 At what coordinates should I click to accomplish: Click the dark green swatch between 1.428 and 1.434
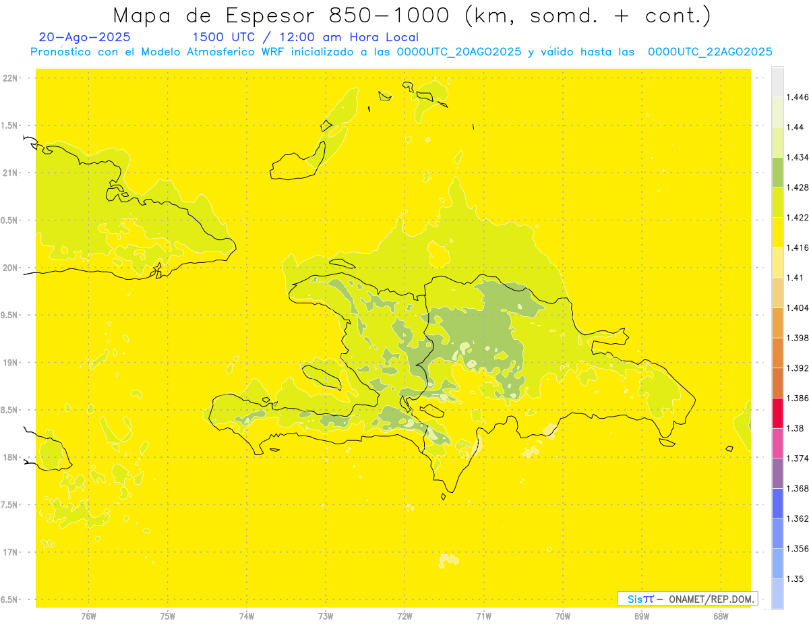click(x=777, y=172)
